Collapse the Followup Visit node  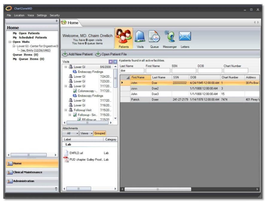66,110
